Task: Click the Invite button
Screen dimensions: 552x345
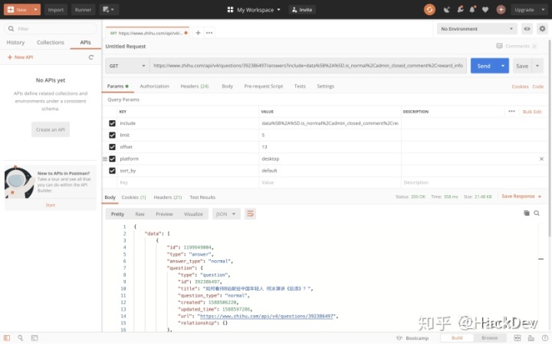Action: point(302,9)
